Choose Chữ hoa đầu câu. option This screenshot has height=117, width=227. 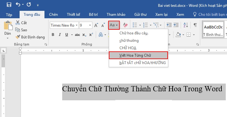point(138,33)
